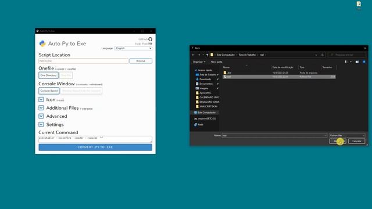
Task: Click the Abrir open button under the cursor
Action: click(x=338, y=141)
